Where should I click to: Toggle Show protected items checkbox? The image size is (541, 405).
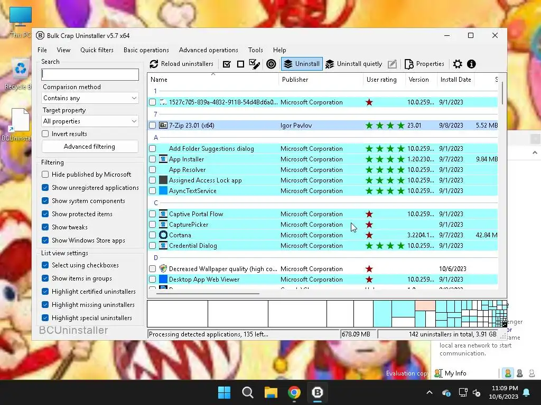click(45, 214)
